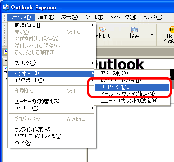Click the Outlook Express title bar icon
This screenshot has height=162, width=174.
(x=6, y=7)
